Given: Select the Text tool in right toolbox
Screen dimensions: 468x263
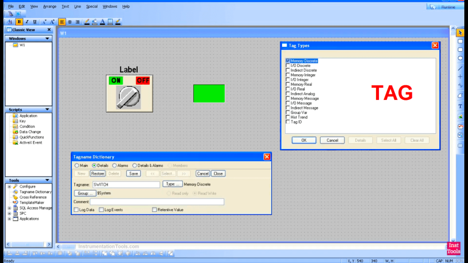Looking at the screenshot, I should (x=460, y=106).
